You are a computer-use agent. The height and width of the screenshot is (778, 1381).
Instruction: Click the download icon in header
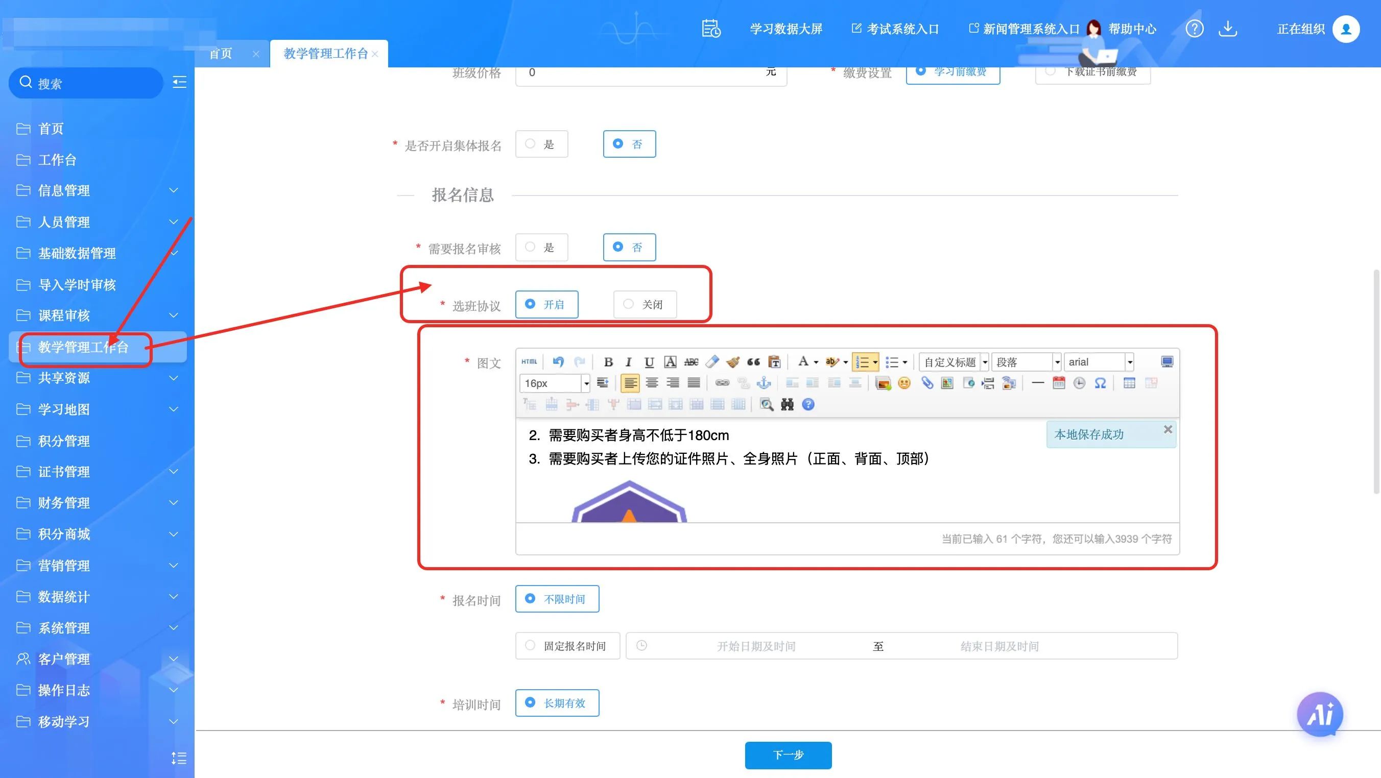(1227, 29)
